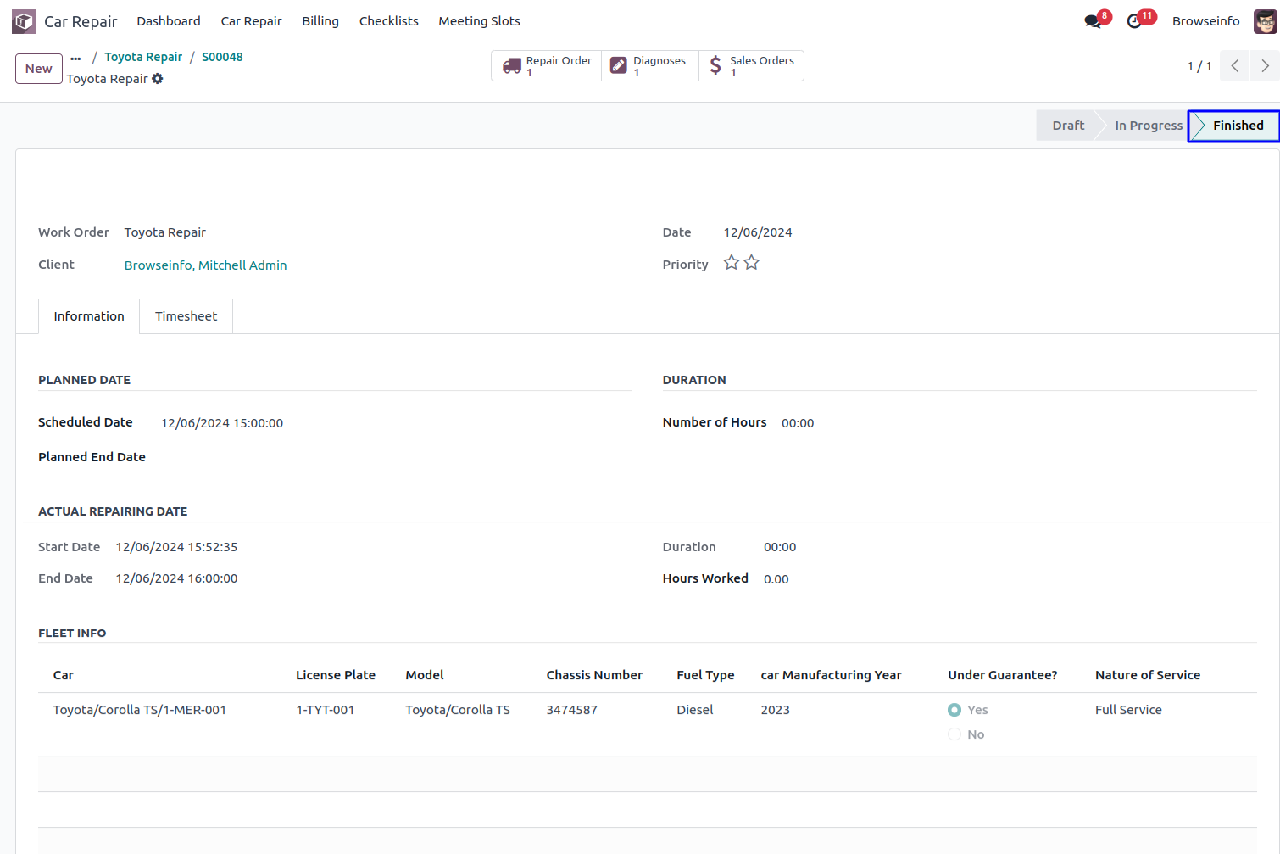
Task: Set priority to the second star
Action: click(752, 263)
